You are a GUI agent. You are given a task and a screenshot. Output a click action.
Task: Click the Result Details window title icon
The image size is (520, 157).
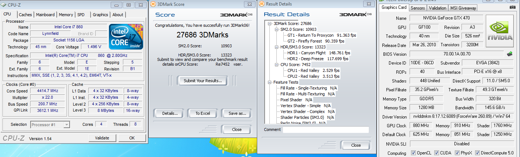262,4
